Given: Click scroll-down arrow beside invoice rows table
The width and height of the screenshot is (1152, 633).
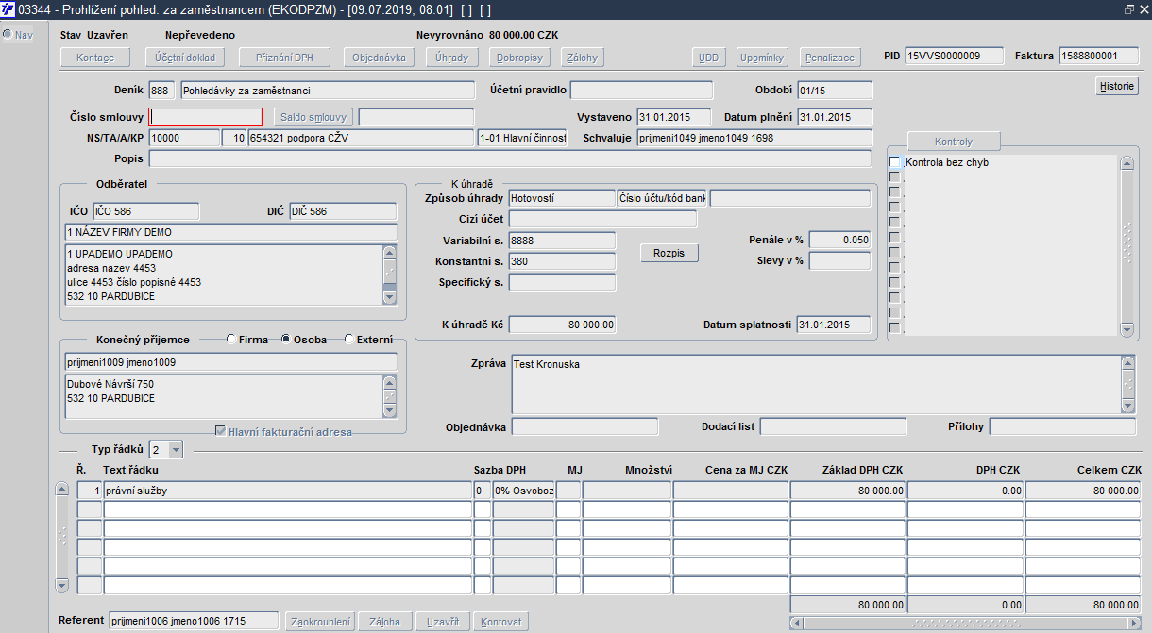Looking at the screenshot, I should 62,585.
